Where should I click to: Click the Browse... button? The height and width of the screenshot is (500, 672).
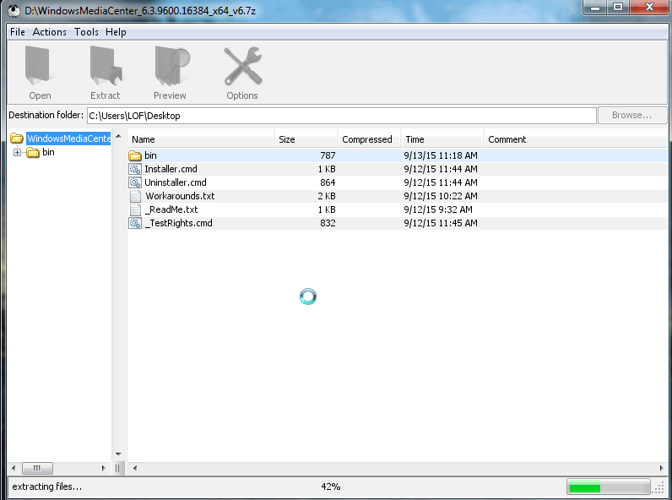pos(632,116)
